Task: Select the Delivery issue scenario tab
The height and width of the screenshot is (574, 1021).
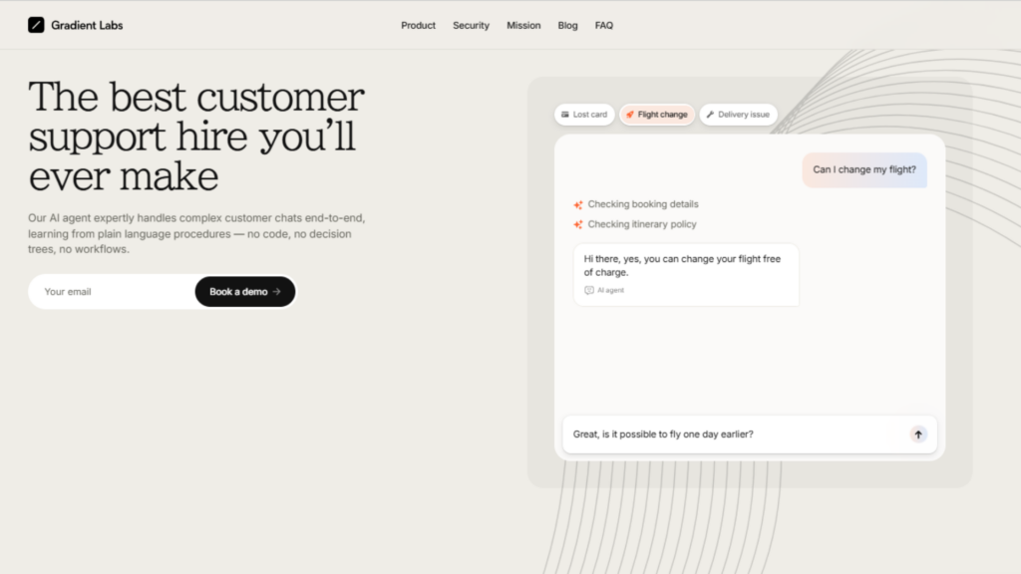Action: coord(738,115)
